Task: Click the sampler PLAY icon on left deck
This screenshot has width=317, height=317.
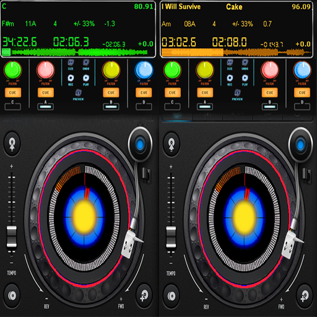Action: 86,78
